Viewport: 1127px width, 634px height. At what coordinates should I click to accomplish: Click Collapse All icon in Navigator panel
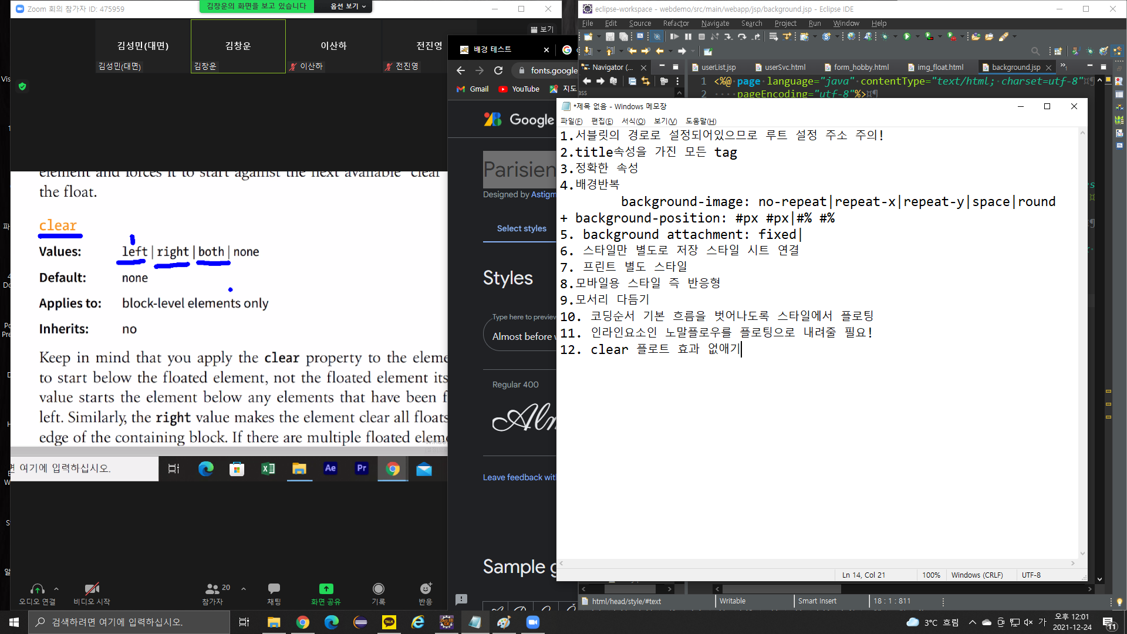tap(632, 81)
